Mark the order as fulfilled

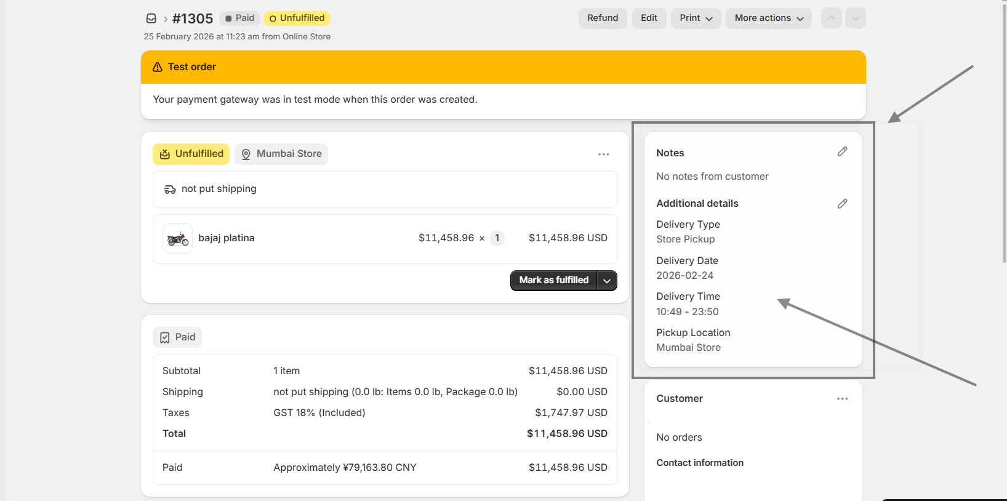[553, 280]
